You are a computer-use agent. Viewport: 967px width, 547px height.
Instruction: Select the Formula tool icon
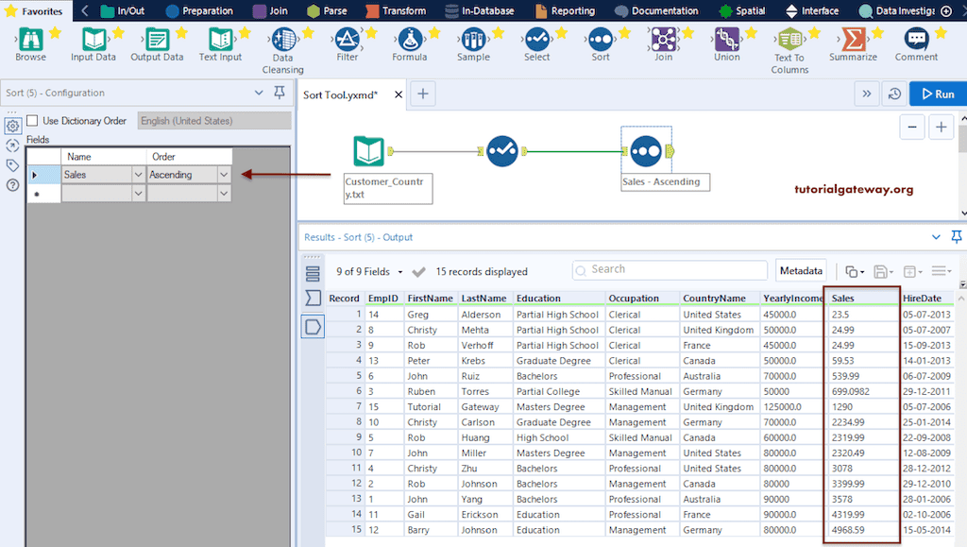coord(410,40)
